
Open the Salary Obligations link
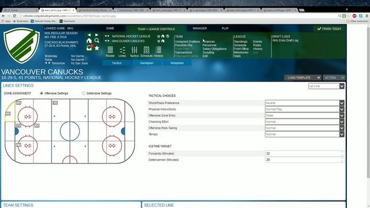214,49
